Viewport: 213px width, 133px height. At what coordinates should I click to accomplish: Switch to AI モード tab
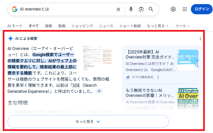15,26
